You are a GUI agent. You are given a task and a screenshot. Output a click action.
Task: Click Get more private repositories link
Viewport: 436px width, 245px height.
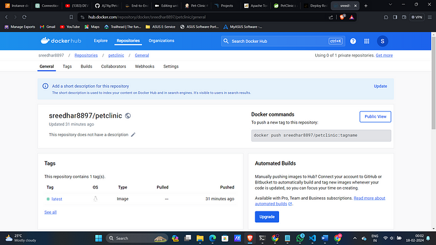(x=384, y=55)
